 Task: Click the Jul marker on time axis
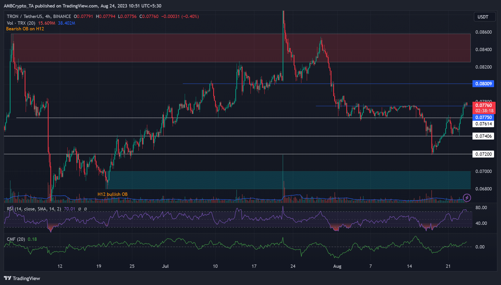point(165,266)
